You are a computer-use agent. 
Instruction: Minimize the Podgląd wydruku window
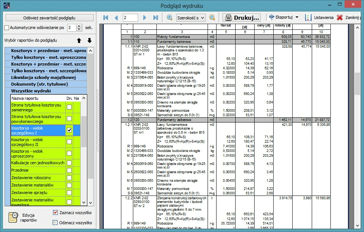point(330,4)
